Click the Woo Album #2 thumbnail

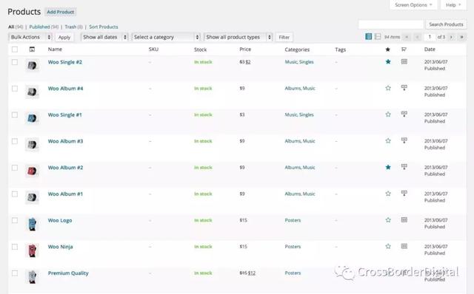click(x=32, y=171)
